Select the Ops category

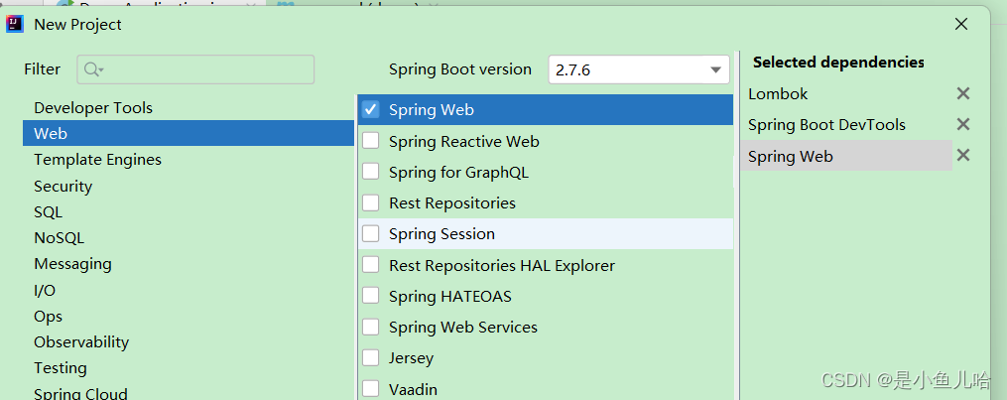[x=49, y=317]
